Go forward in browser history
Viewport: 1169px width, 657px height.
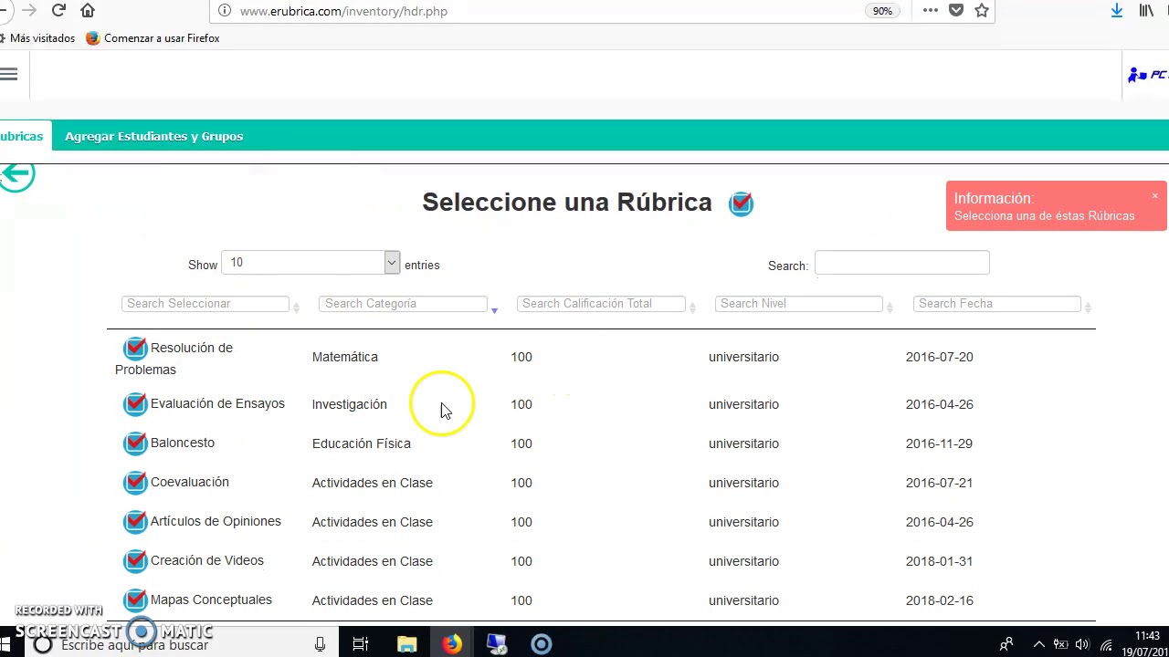point(29,10)
